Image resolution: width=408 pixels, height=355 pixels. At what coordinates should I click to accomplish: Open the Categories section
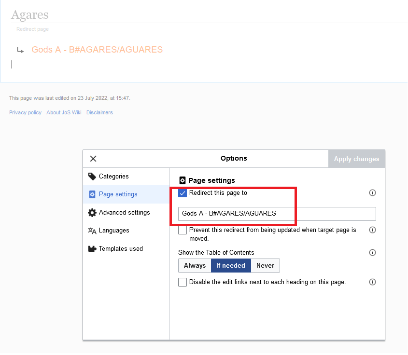(x=126, y=177)
